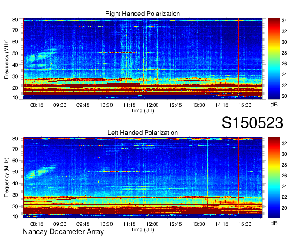Click "10:30" time tick on Left Handed plot
This screenshot has width=292, height=237.
tap(106, 224)
